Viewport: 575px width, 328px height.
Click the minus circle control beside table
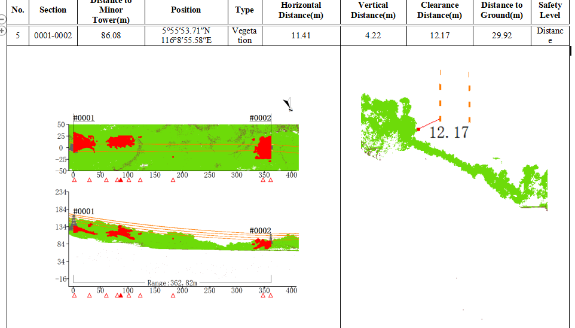tap(2, 19)
